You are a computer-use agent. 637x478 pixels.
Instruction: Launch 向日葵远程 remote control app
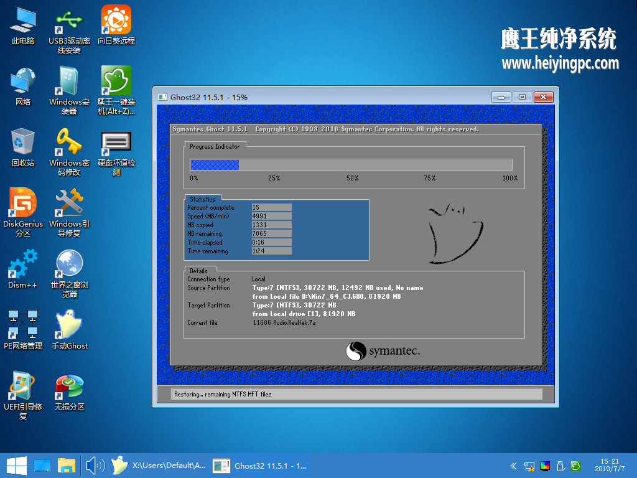tap(116, 25)
